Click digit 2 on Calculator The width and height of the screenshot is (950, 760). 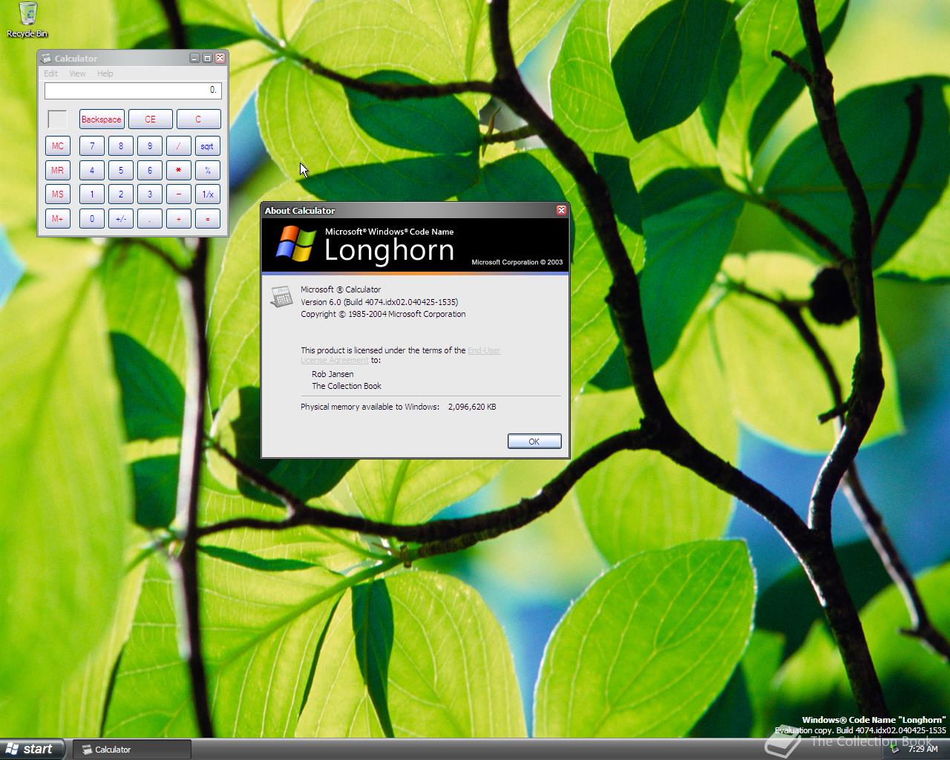click(121, 194)
